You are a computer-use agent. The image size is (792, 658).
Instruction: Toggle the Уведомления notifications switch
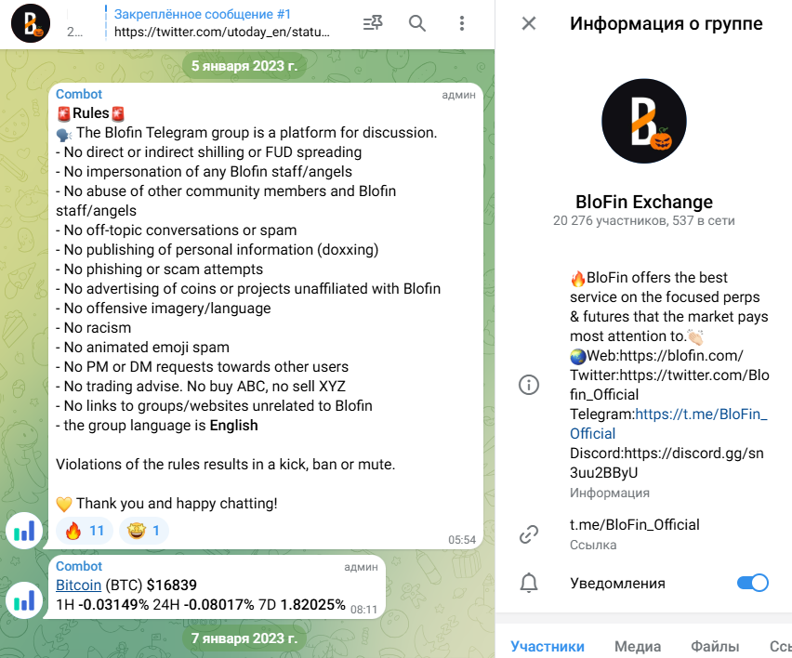pyautogui.click(x=753, y=583)
